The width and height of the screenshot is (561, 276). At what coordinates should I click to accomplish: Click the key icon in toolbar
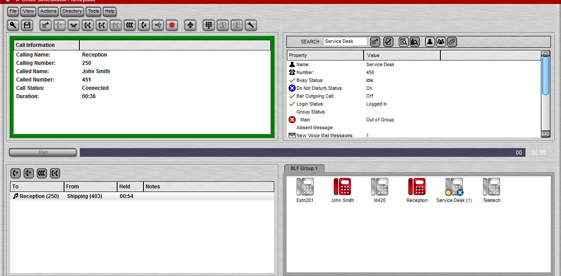(13, 25)
